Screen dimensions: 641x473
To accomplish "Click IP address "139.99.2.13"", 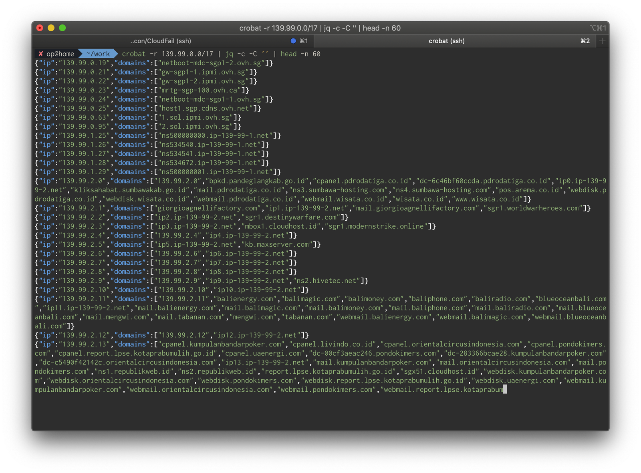I will 84,344.
